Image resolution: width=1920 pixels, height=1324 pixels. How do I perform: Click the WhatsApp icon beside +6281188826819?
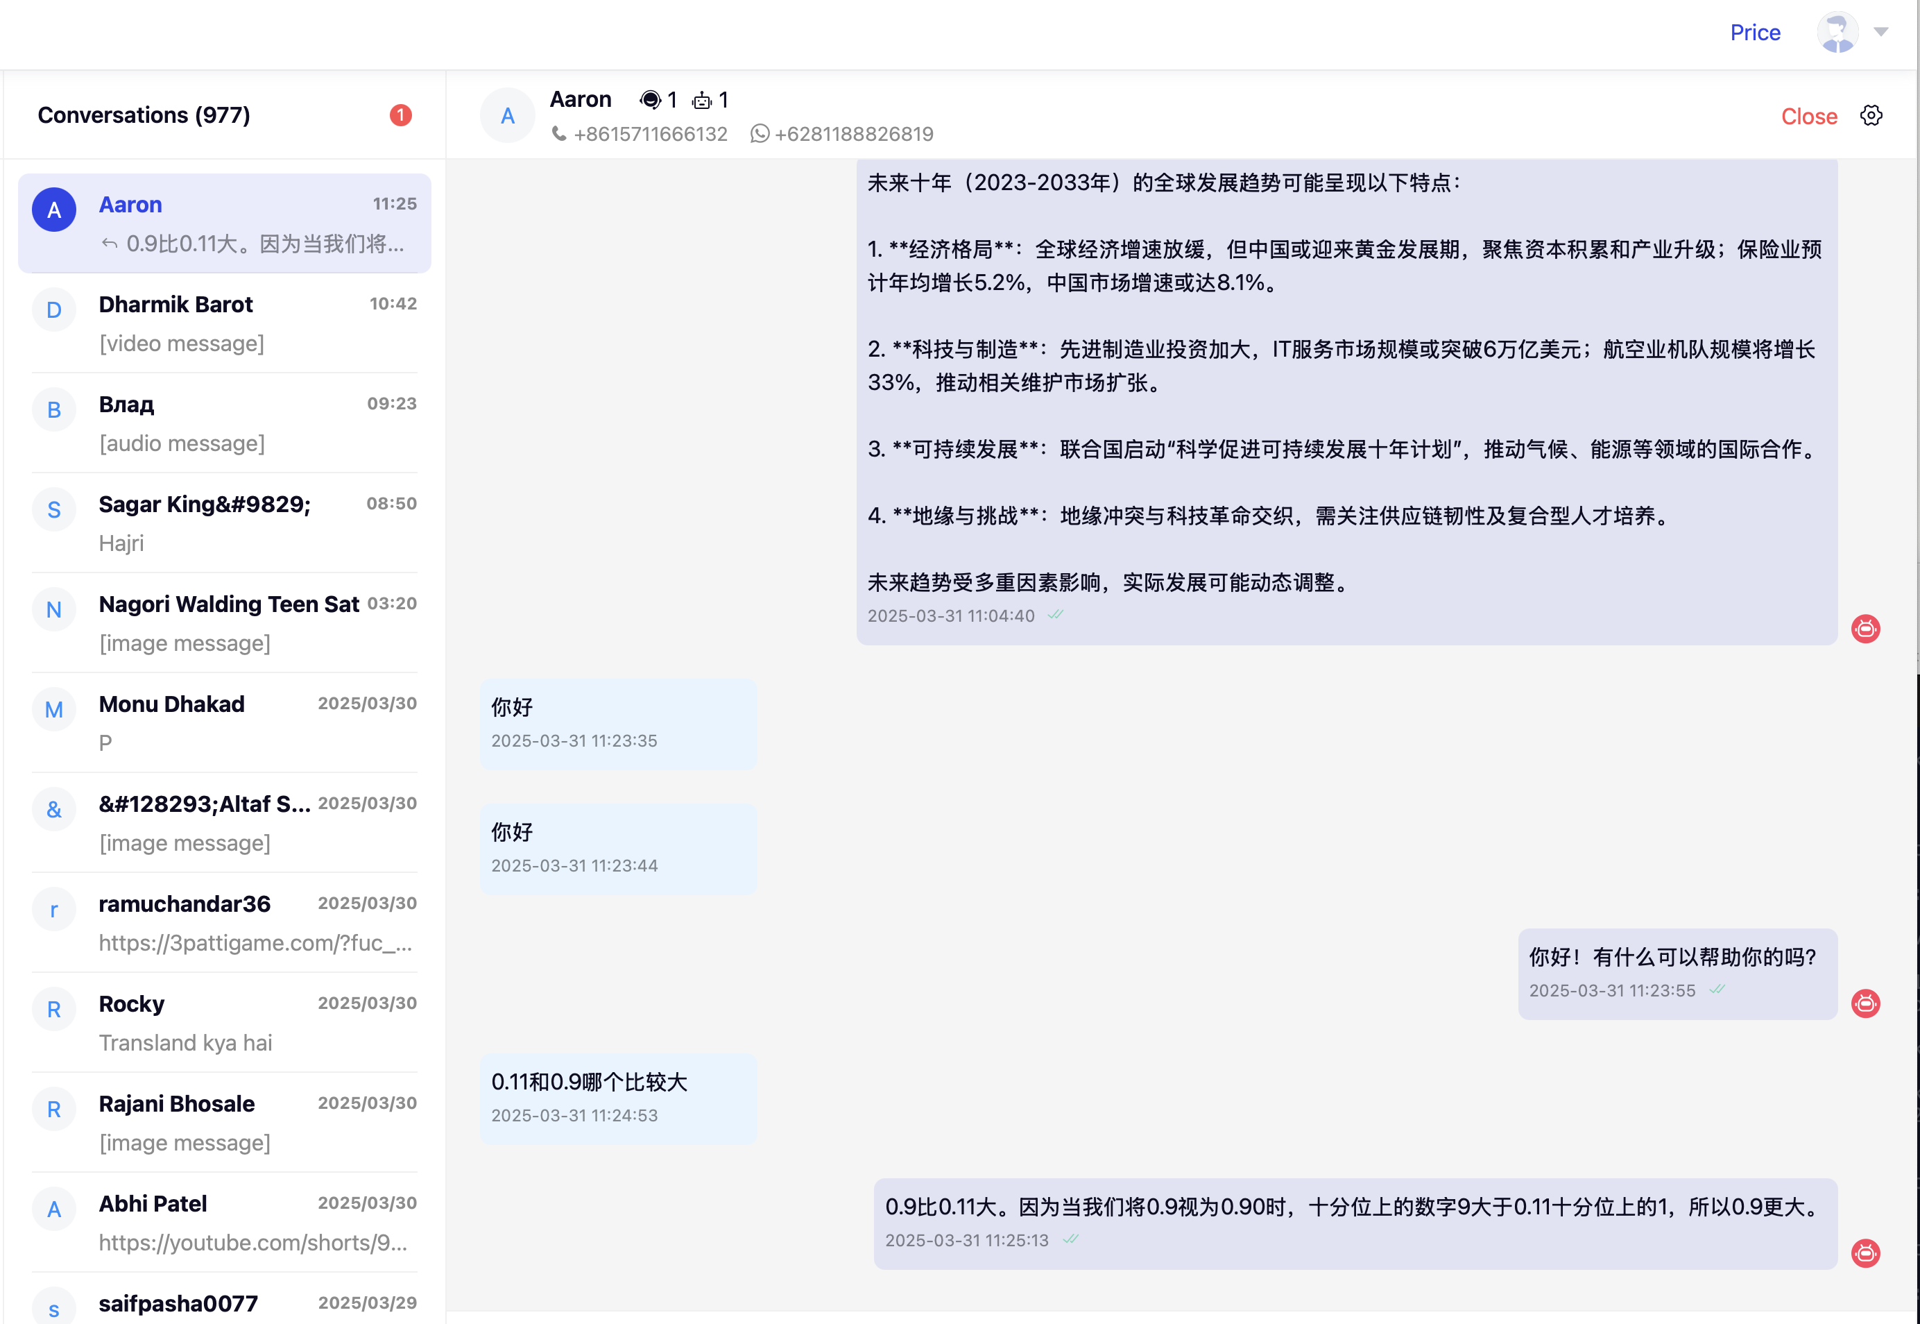click(x=760, y=133)
